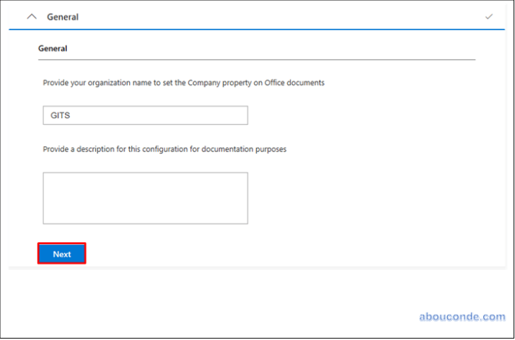Click the bold General subheading
The image size is (515, 340).
point(53,49)
